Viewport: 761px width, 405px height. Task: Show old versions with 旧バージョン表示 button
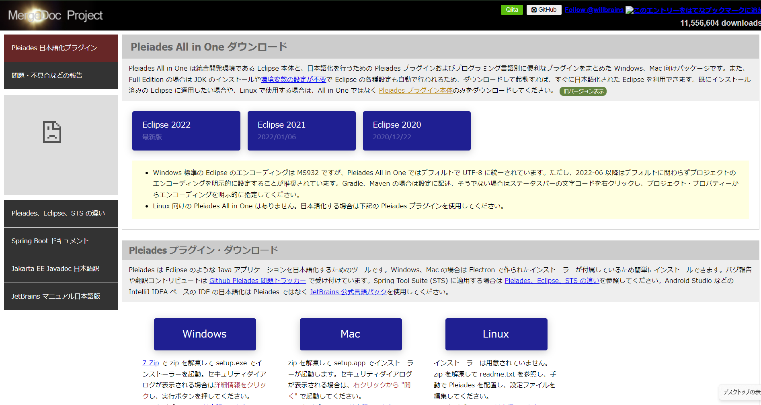[583, 91]
